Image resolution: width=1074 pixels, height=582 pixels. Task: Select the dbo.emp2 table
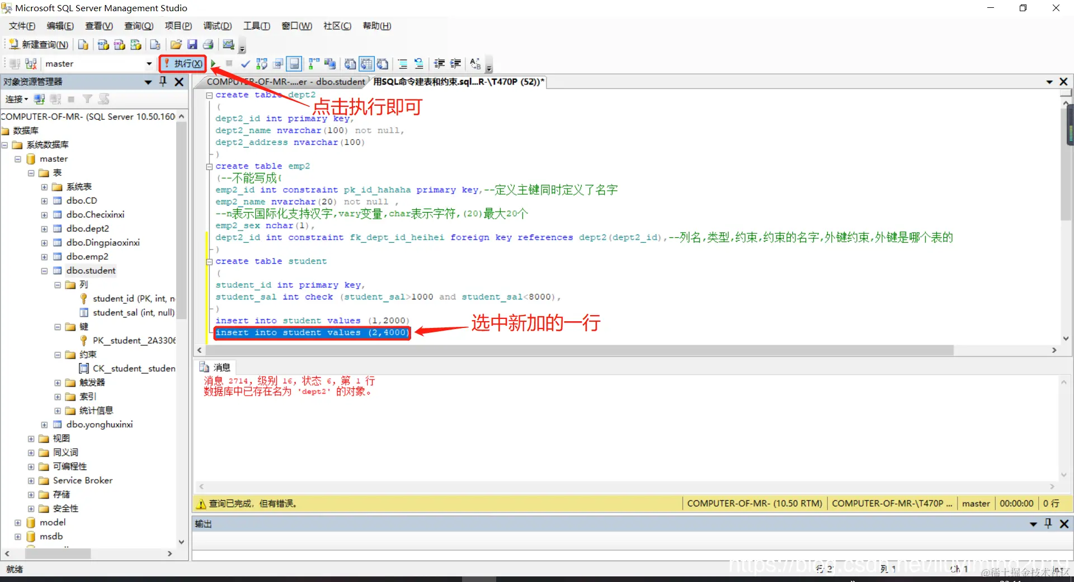point(87,256)
